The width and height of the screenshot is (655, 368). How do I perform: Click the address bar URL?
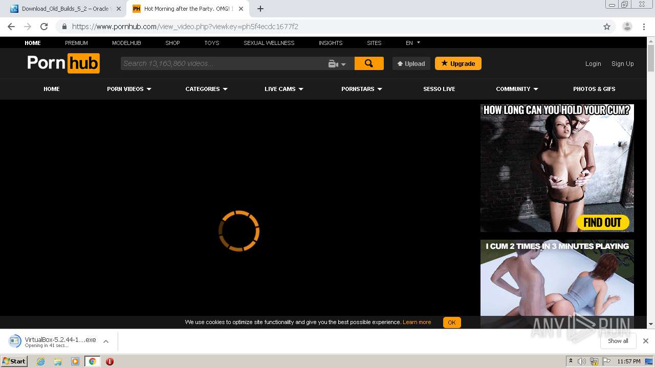click(x=185, y=27)
